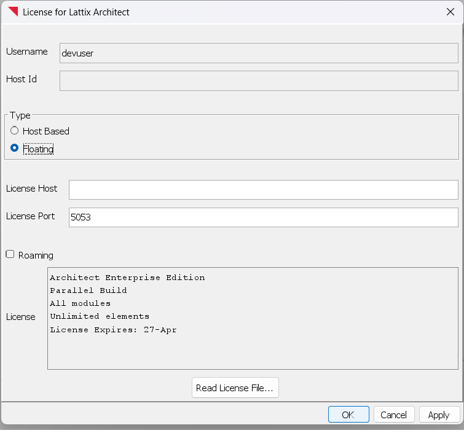Click the Lattix red logo icon

point(13,12)
